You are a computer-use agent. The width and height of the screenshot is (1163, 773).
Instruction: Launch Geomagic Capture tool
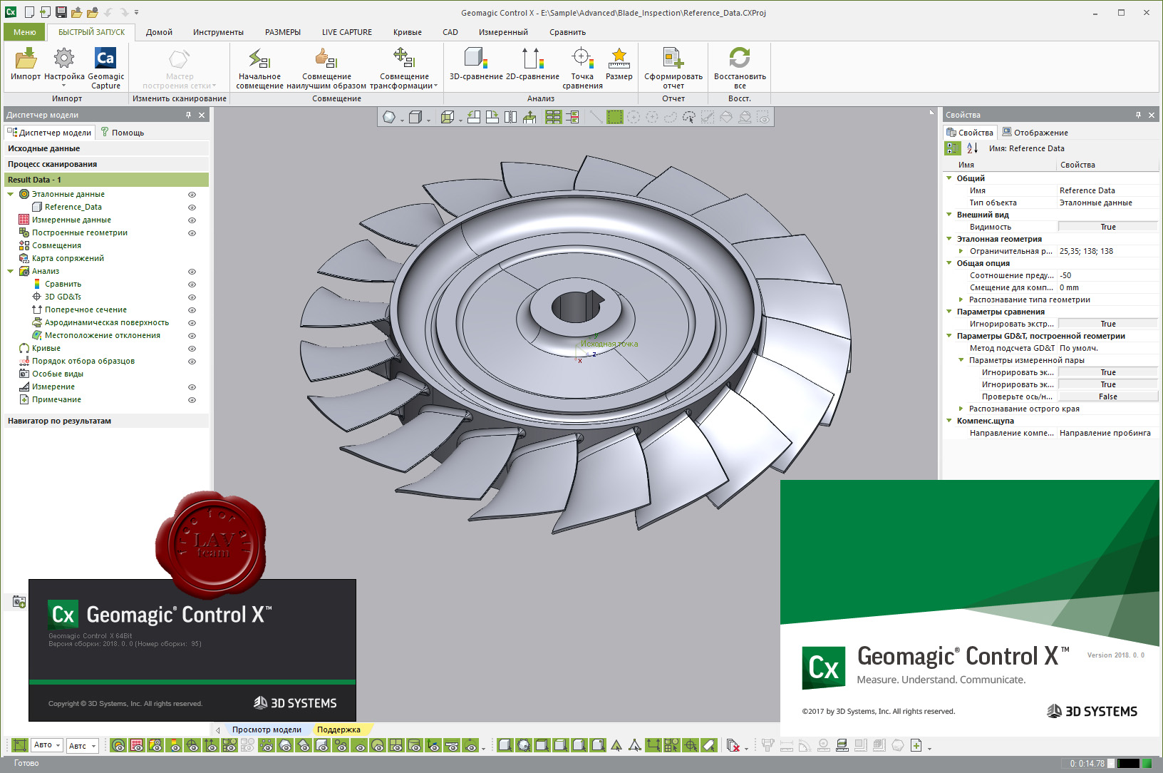pyautogui.click(x=105, y=68)
